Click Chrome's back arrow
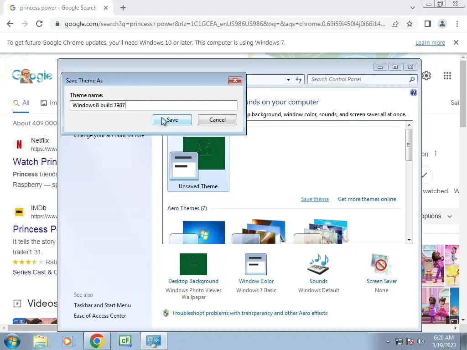The image size is (467, 350). (x=10, y=24)
